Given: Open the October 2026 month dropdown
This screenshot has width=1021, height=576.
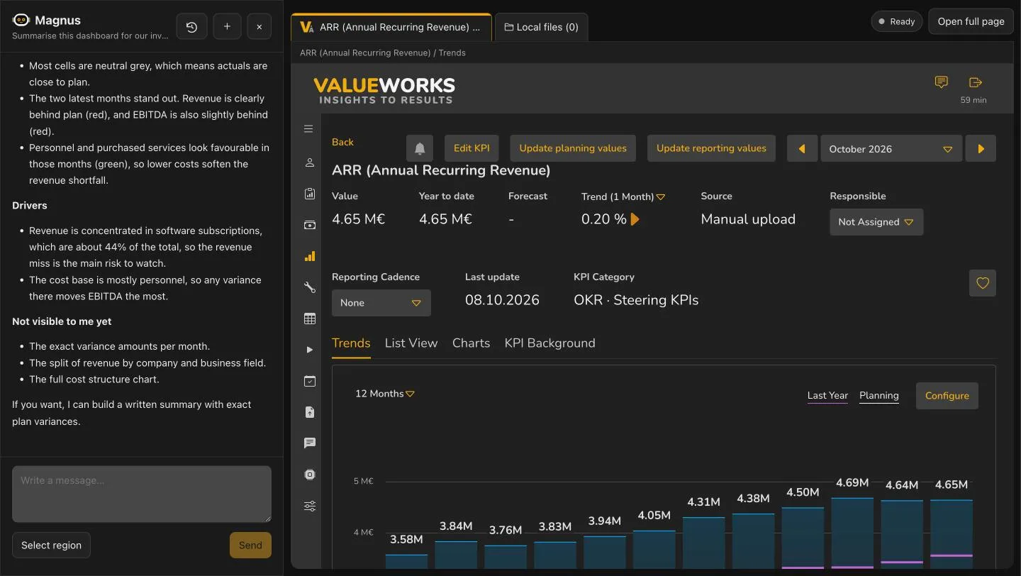Looking at the screenshot, I should [891, 149].
